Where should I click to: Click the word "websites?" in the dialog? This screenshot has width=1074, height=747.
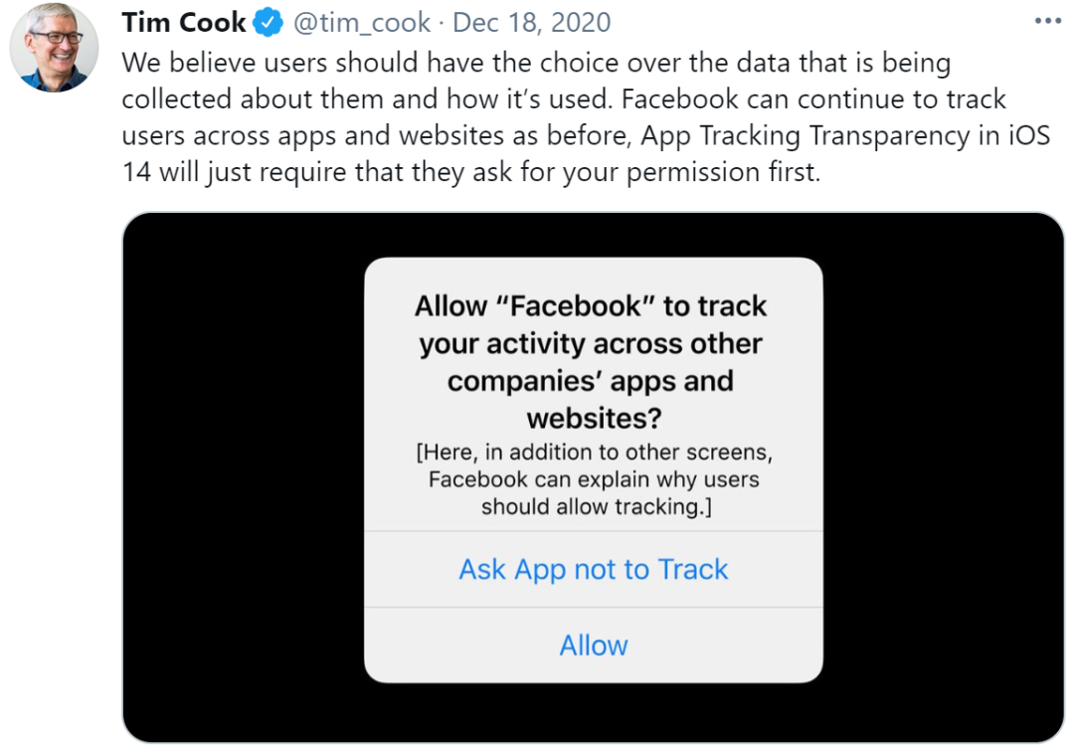click(594, 417)
